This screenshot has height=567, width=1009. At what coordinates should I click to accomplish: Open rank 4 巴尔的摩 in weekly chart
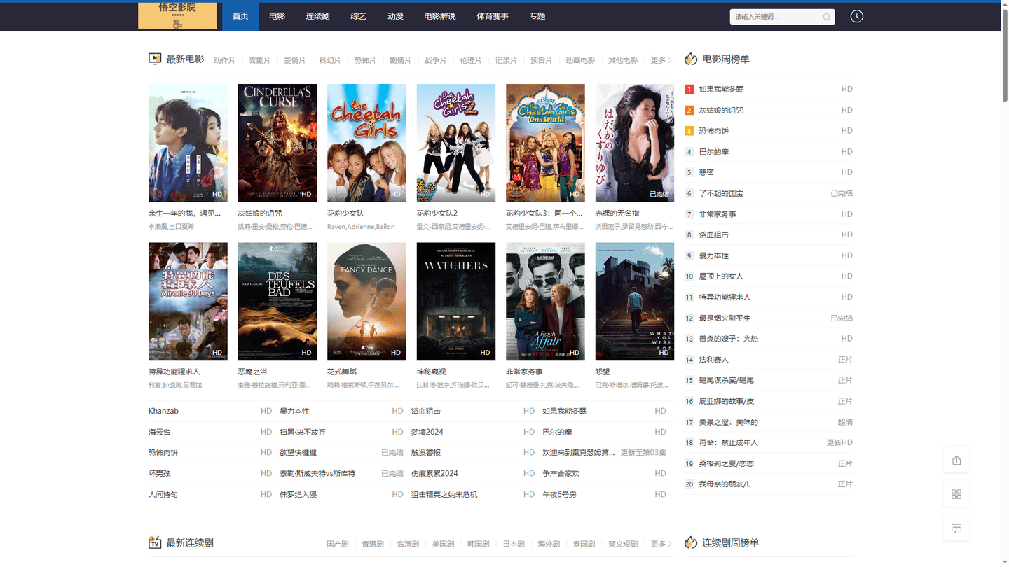click(x=713, y=152)
